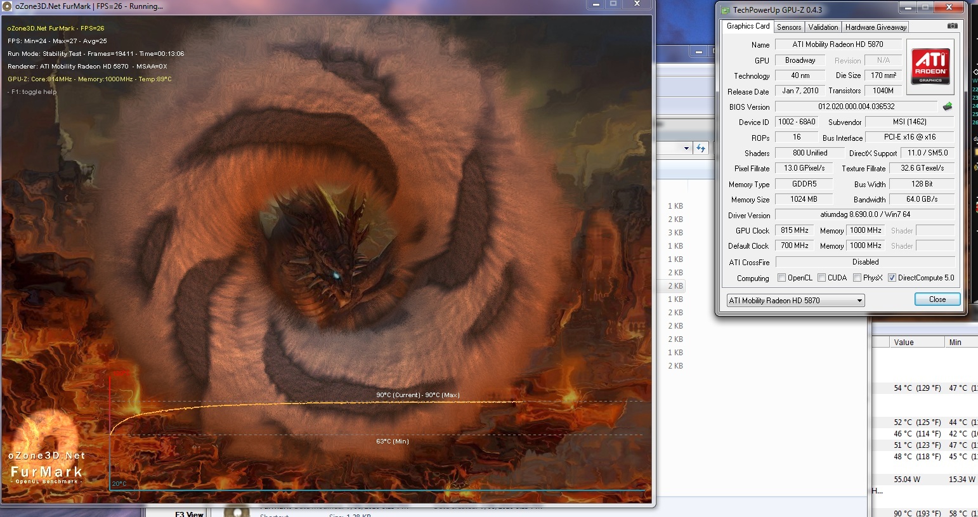This screenshot has width=978, height=517.
Task: Click the Shaders field 800 Unified
Action: pyautogui.click(x=810, y=153)
